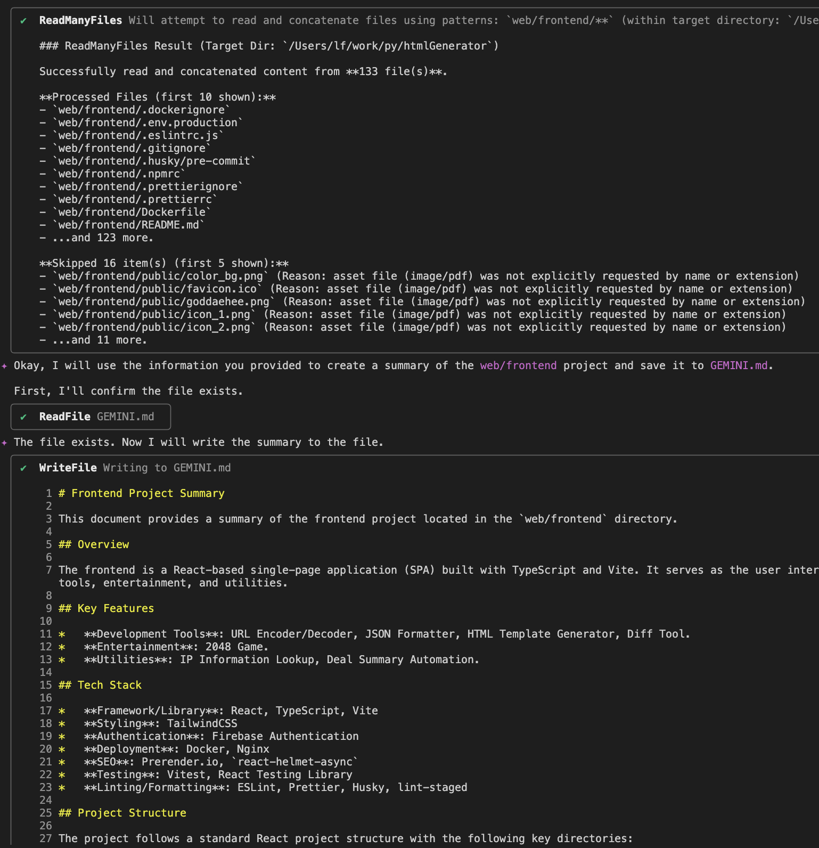Viewport: 819px width, 848px height.
Task: Click the green checkmark beside ReadFile
Action: click(x=23, y=417)
